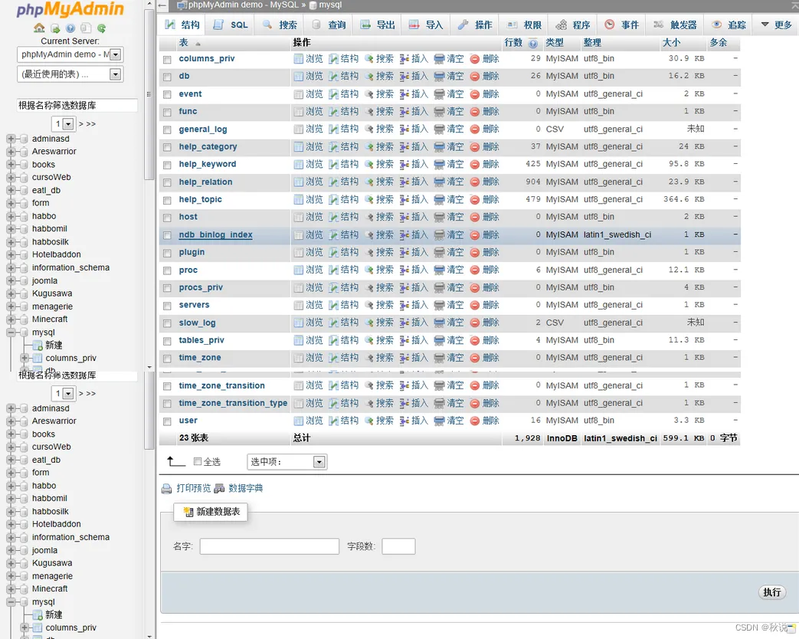Click the empty icon for general_log row

(x=439, y=129)
